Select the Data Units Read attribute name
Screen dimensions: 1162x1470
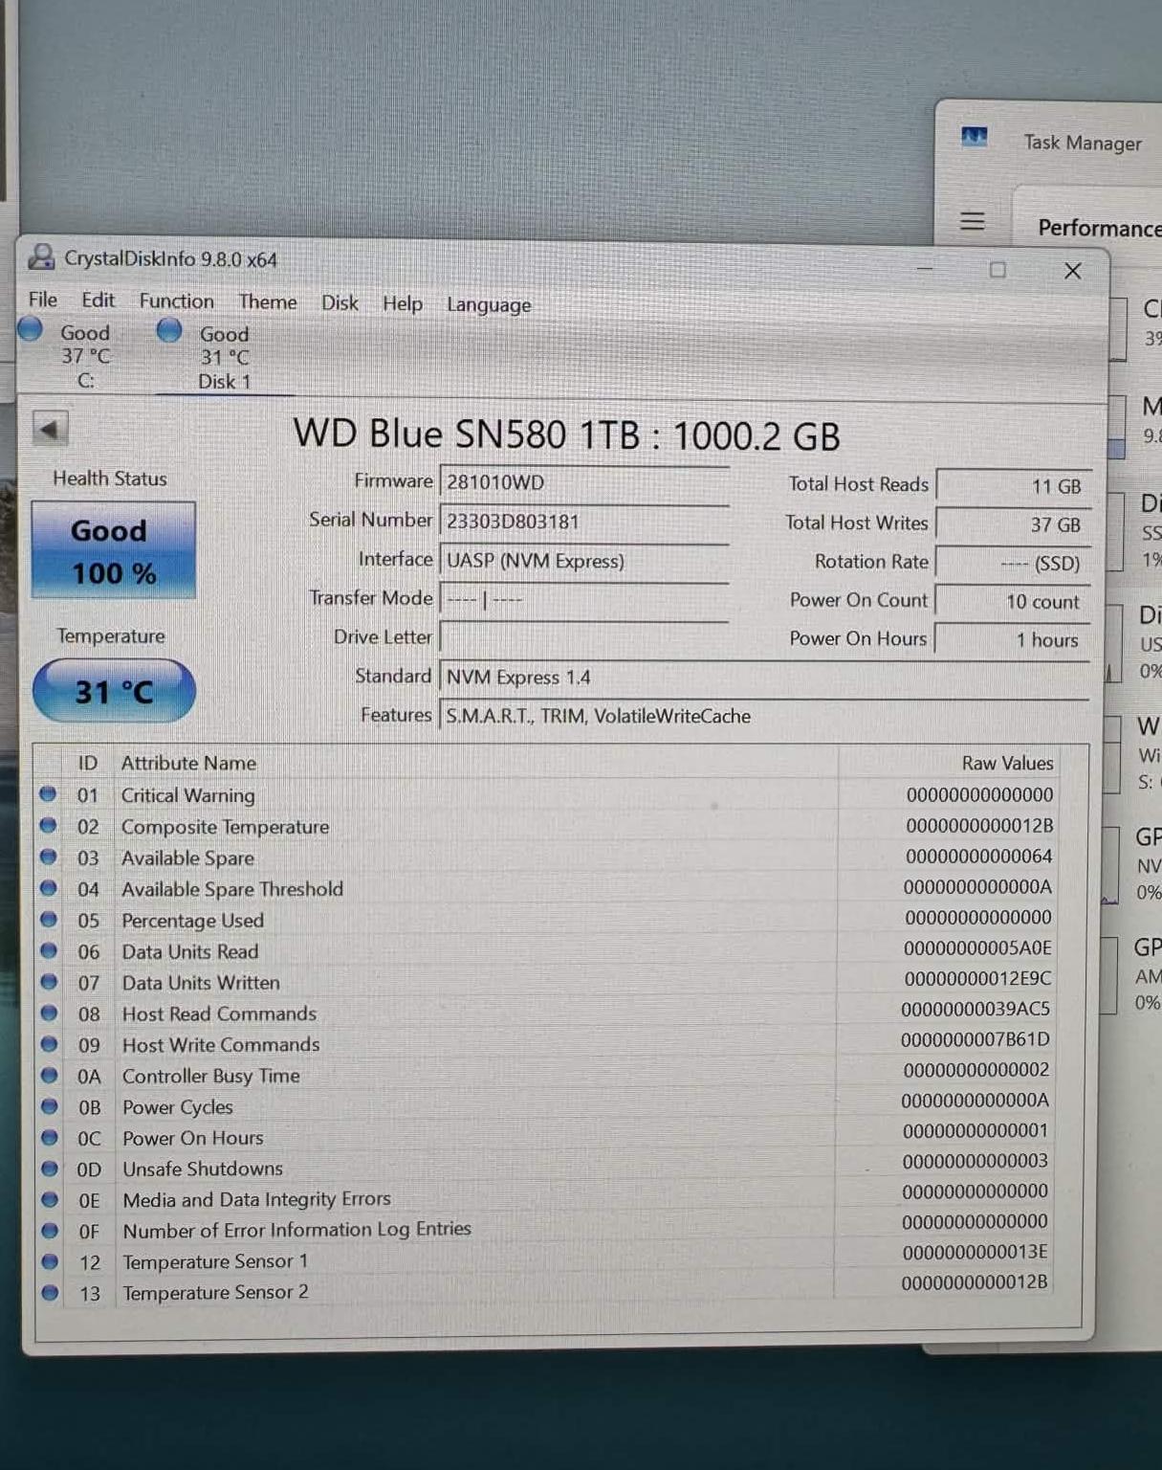pyautogui.click(x=189, y=951)
